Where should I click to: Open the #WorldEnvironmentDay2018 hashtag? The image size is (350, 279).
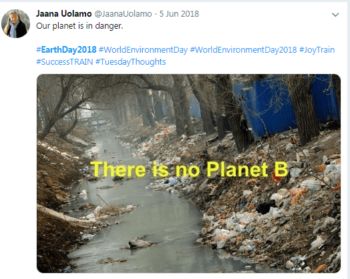coord(243,49)
